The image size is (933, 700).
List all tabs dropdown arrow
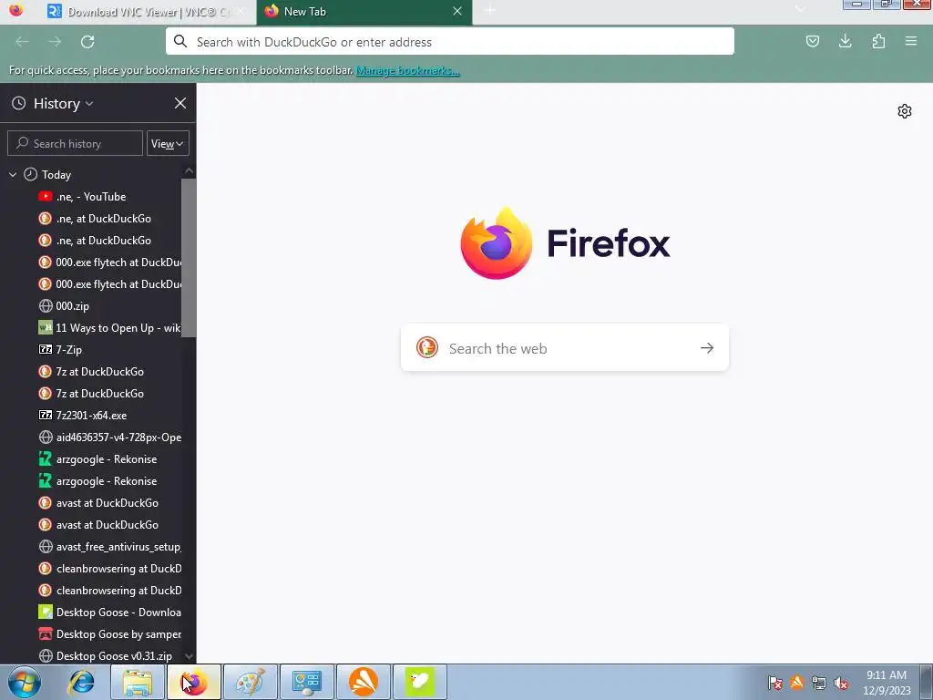[x=800, y=9]
